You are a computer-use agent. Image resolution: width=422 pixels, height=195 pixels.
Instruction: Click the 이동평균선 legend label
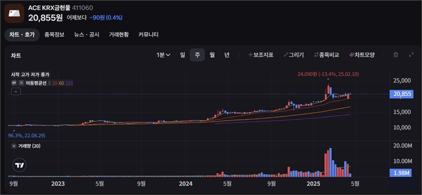(36, 83)
